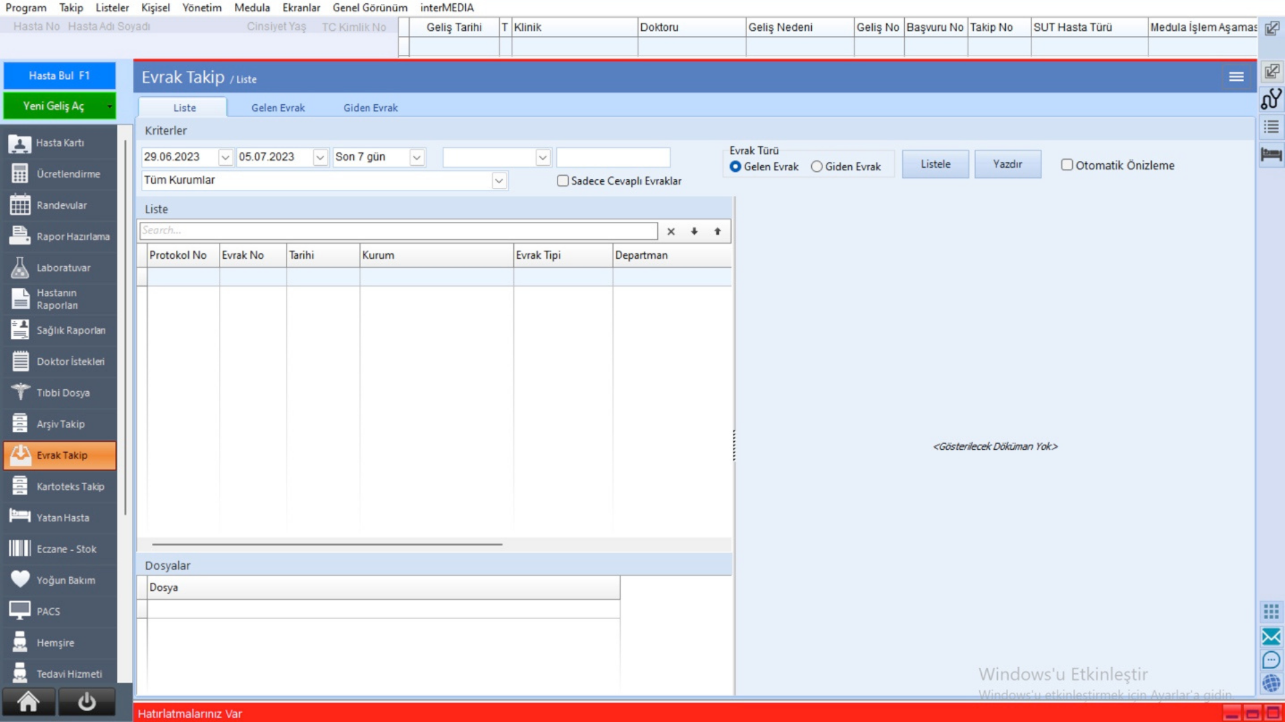Select the Giden Evrak radio button

pos(817,166)
